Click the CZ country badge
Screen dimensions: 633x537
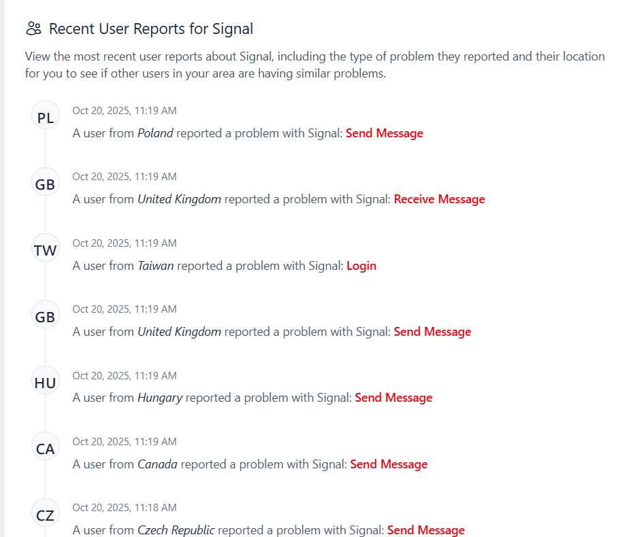point(46,515)
